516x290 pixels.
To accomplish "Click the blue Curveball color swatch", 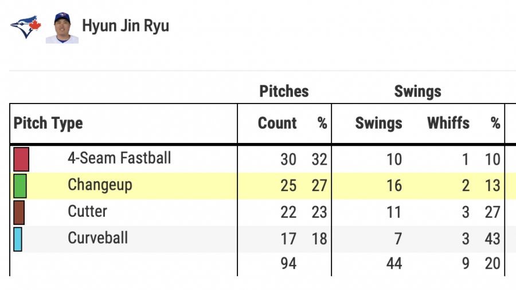I will click(18, 239).
